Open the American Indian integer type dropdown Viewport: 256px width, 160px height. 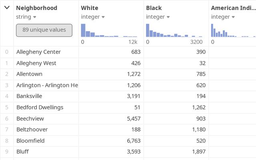click(x=233, y=17)
